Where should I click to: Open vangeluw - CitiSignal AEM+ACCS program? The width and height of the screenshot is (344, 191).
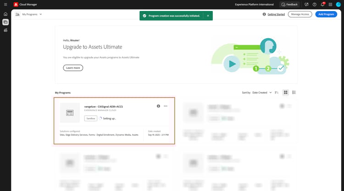(104, 107)
